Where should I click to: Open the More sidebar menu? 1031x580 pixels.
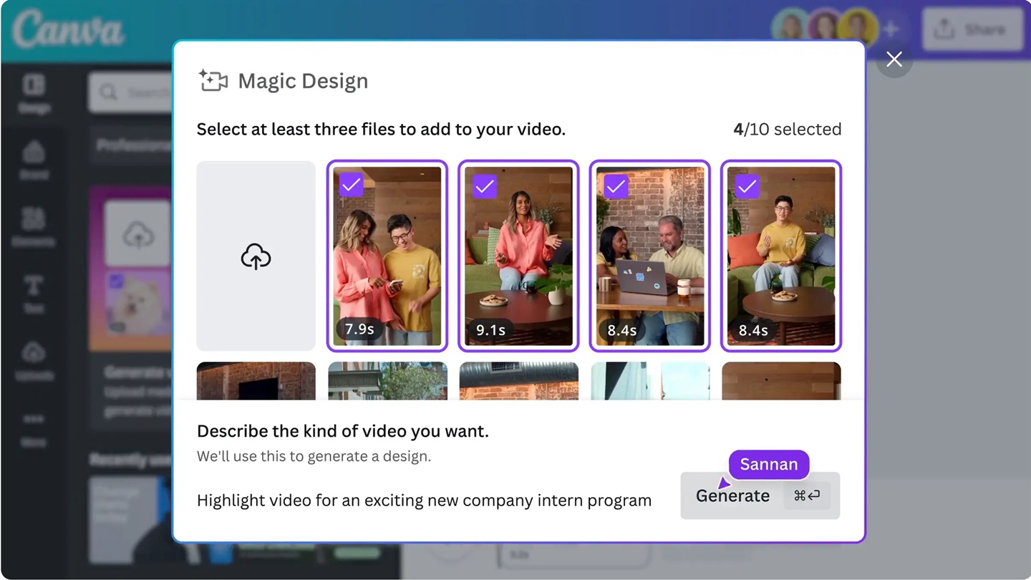tap(34, 427)
